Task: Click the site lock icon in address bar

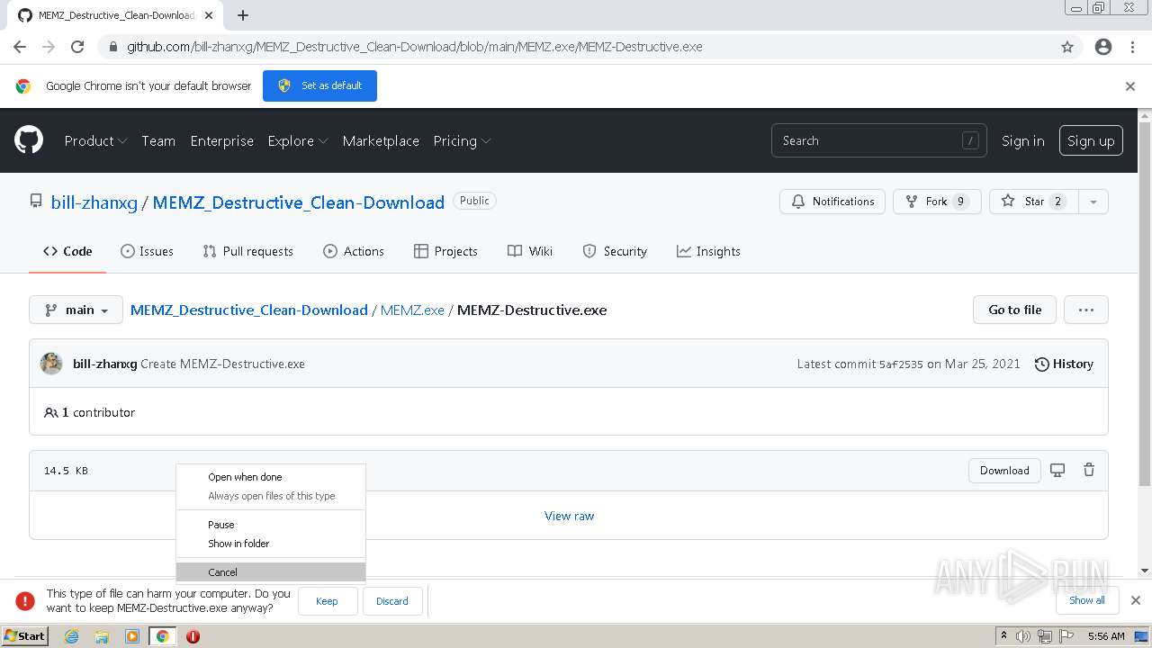Action: click(x=112, y=47)
